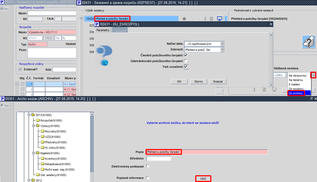Click app logo icon in Archiv sestav title bar

point(3,99)
